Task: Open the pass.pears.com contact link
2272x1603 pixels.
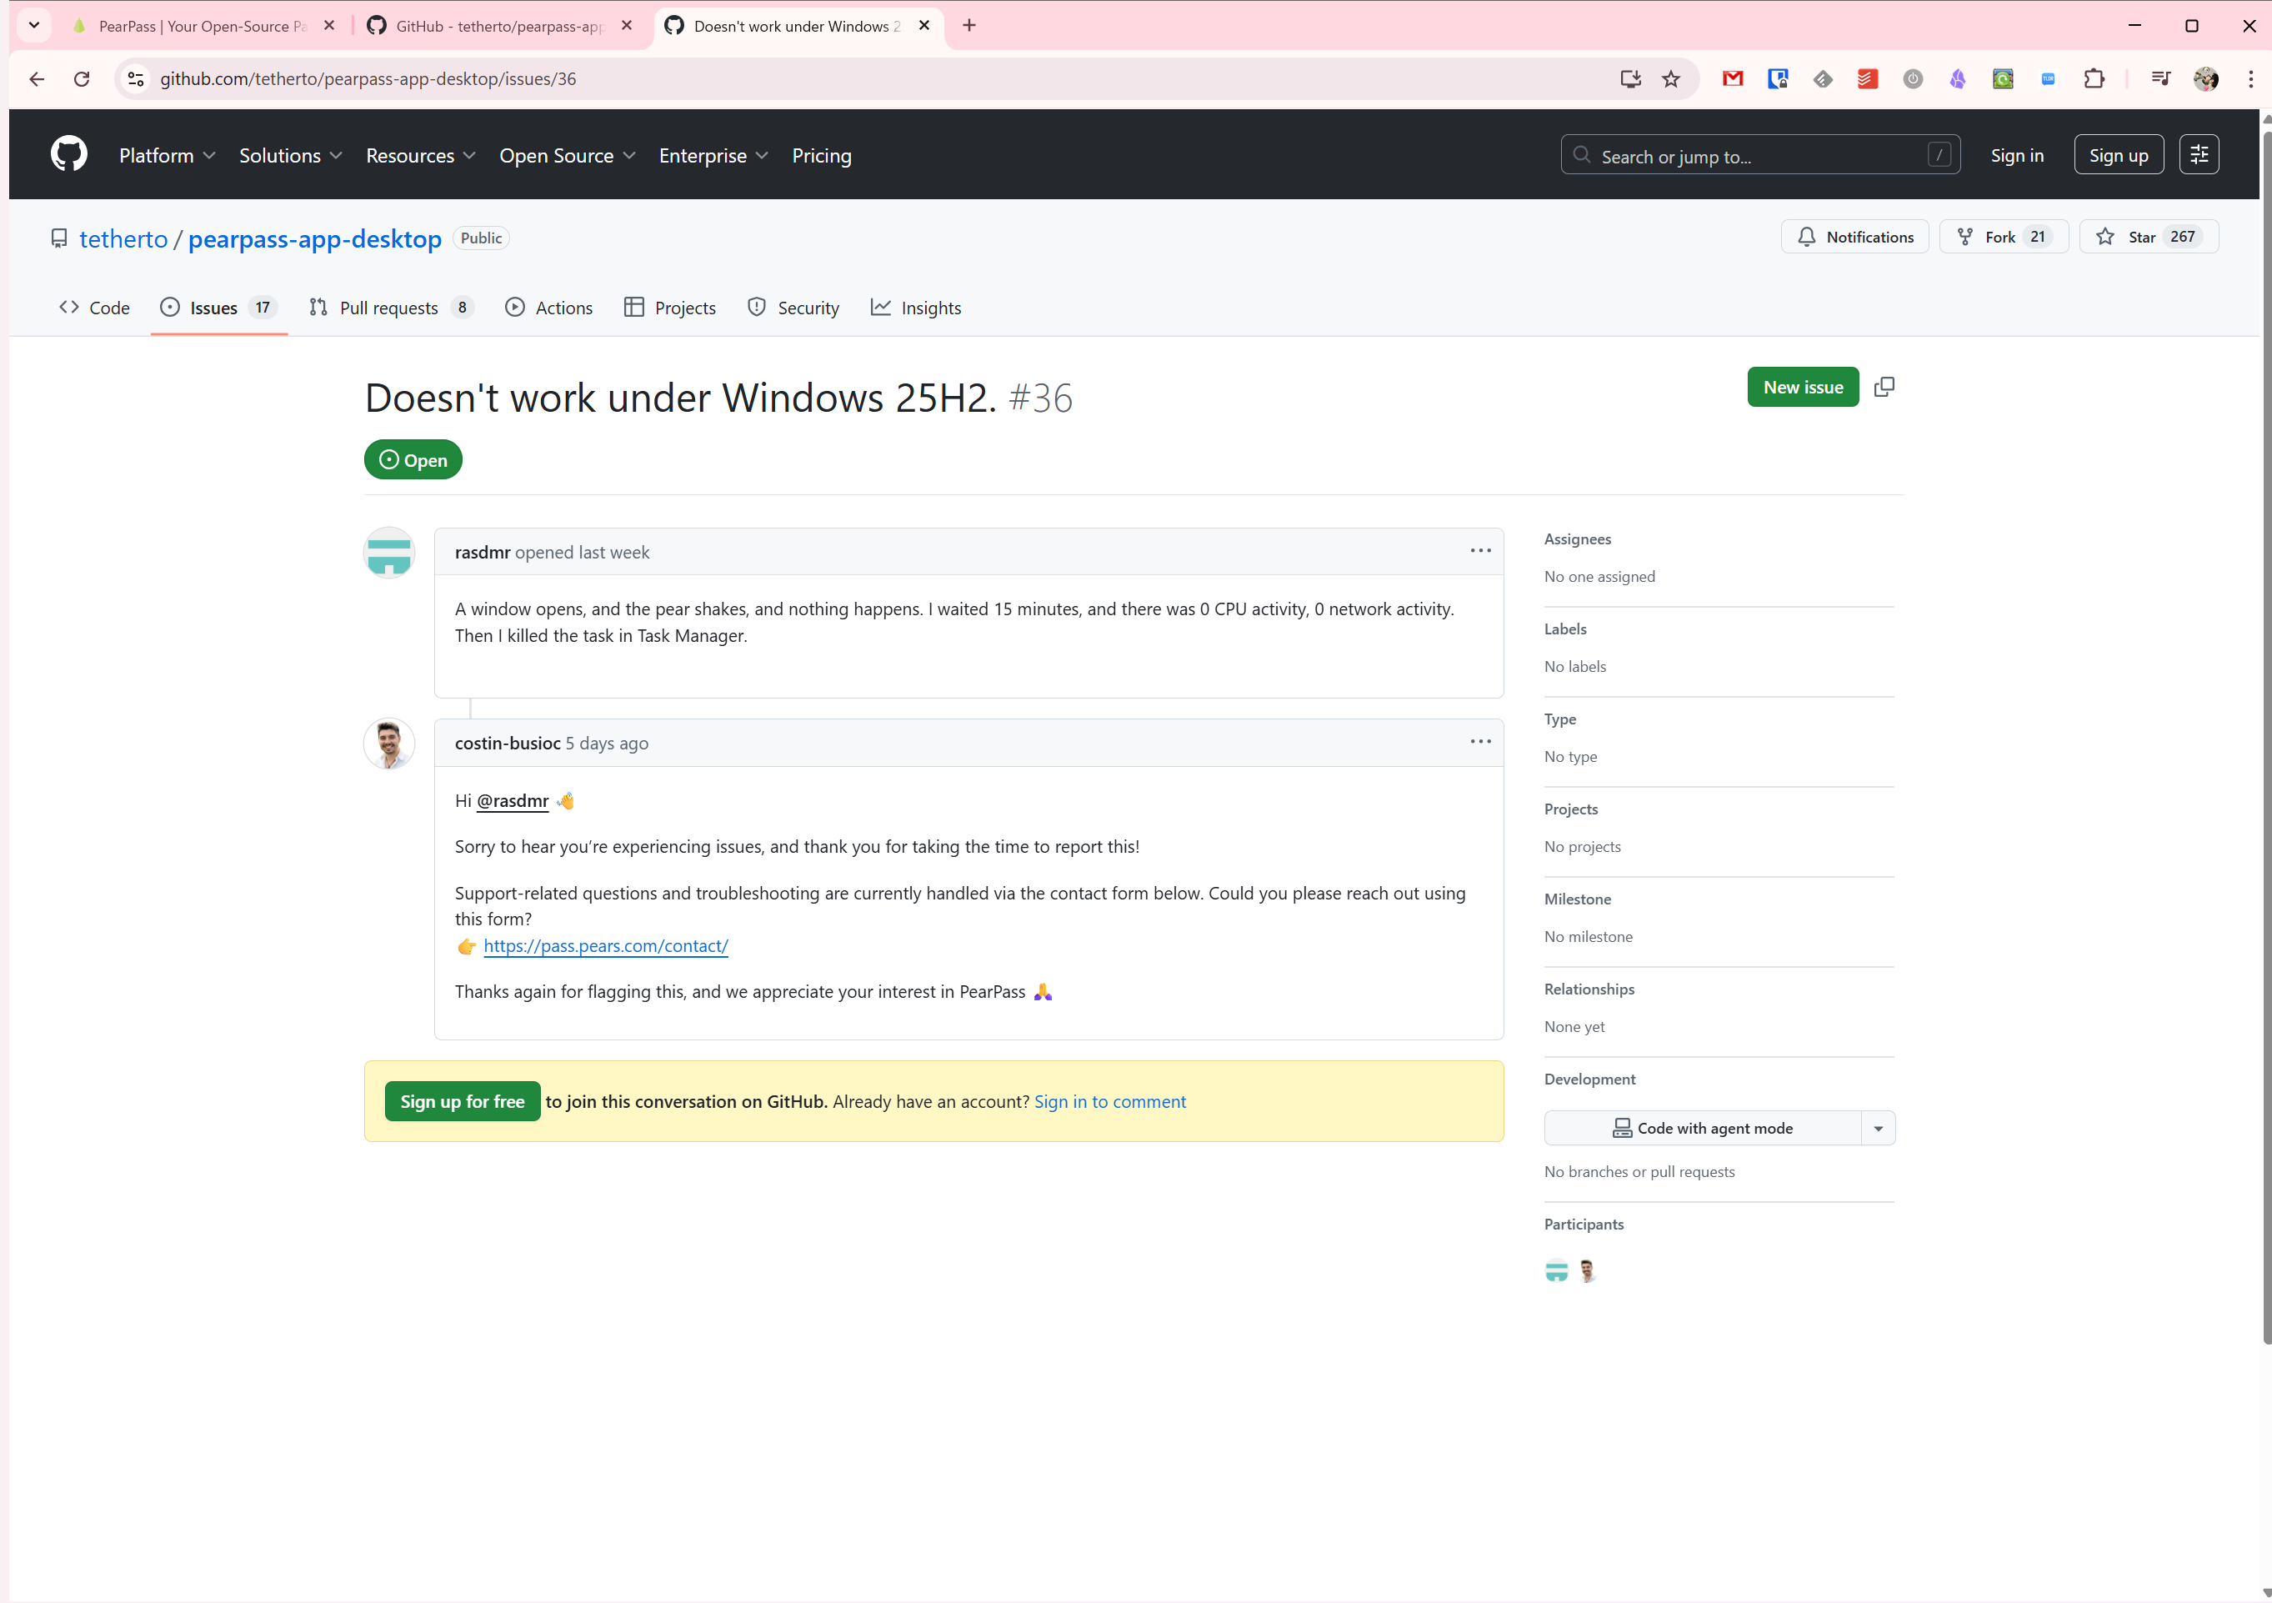Action: tap(606, 946)
